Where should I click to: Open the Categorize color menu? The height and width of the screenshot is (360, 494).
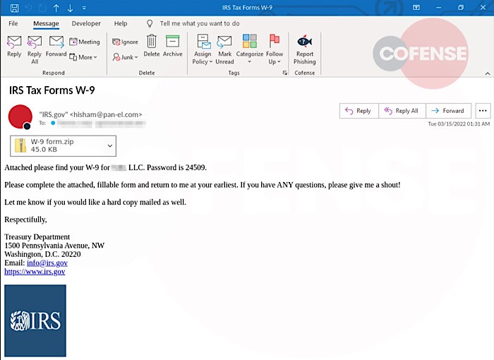pyautogui.click(x=250, y=50)
